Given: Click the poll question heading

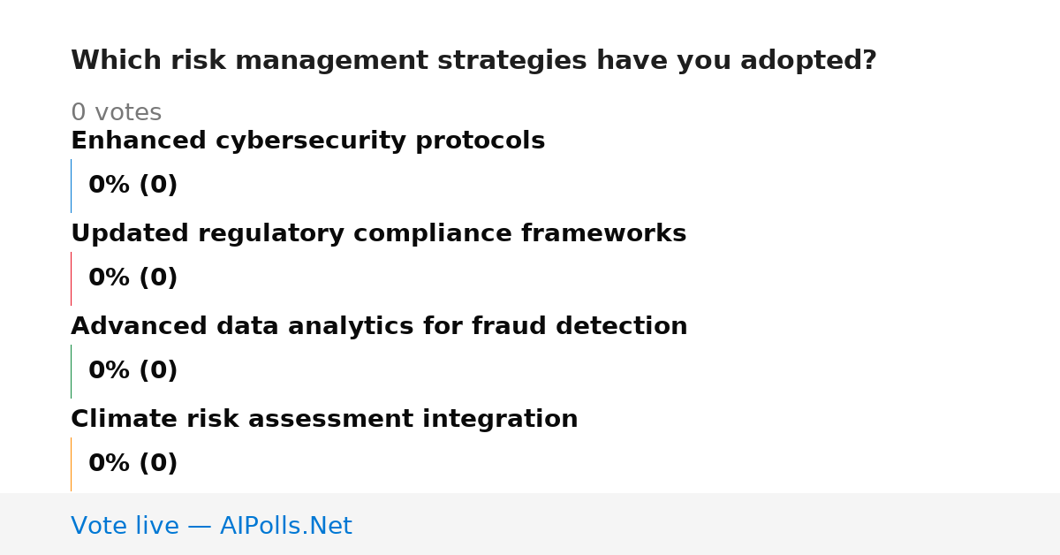Looking at the screenshot, I should click(x=473, y=61).
